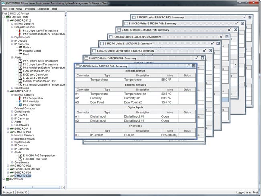The width and height of the screenshot is (261, 196).
Task: Collapse the tree panel with the splitter arrow
Action: tap(66, 13)
